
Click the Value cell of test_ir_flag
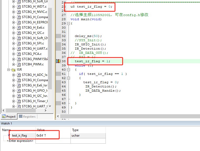[53, 136]
